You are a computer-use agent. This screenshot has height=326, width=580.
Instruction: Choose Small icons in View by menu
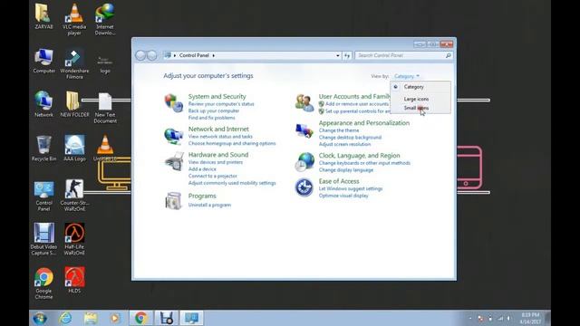[416, 108]
